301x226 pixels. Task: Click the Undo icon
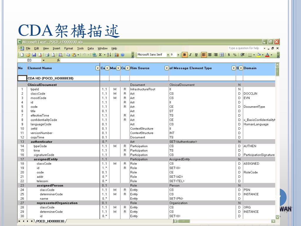pos(84,55)
